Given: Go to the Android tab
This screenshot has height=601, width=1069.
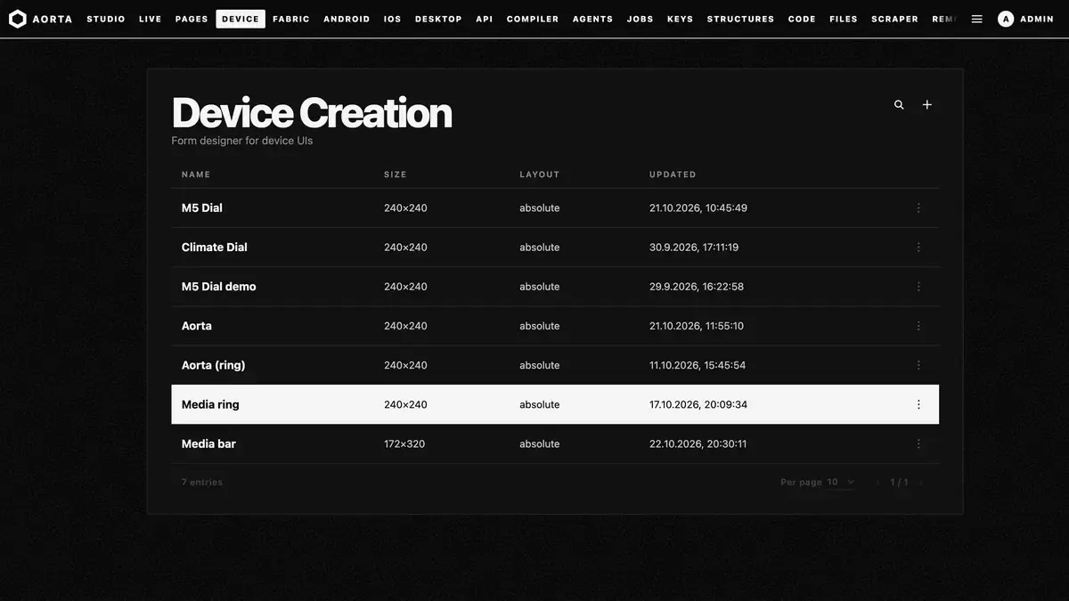Looking at the screenshot, I should point(347,19).
